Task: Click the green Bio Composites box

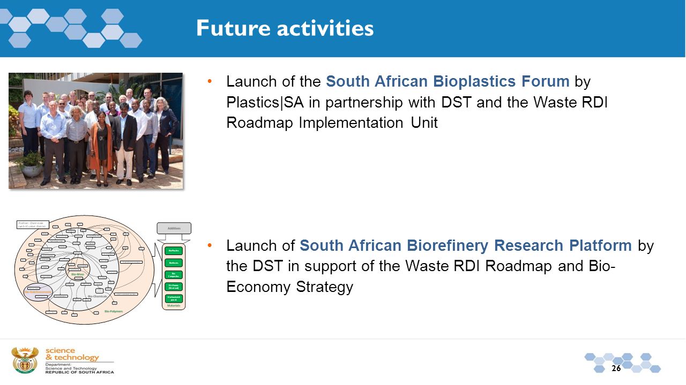Action: point(174,275)
